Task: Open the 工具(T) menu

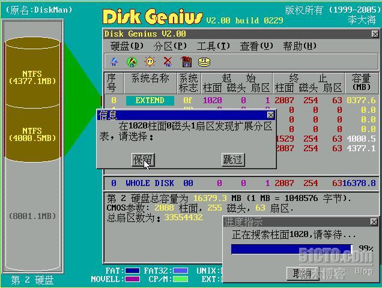Action: [x=213, y=46]
